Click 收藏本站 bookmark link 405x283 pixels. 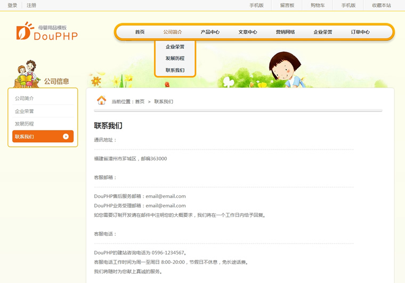(382, 5)
